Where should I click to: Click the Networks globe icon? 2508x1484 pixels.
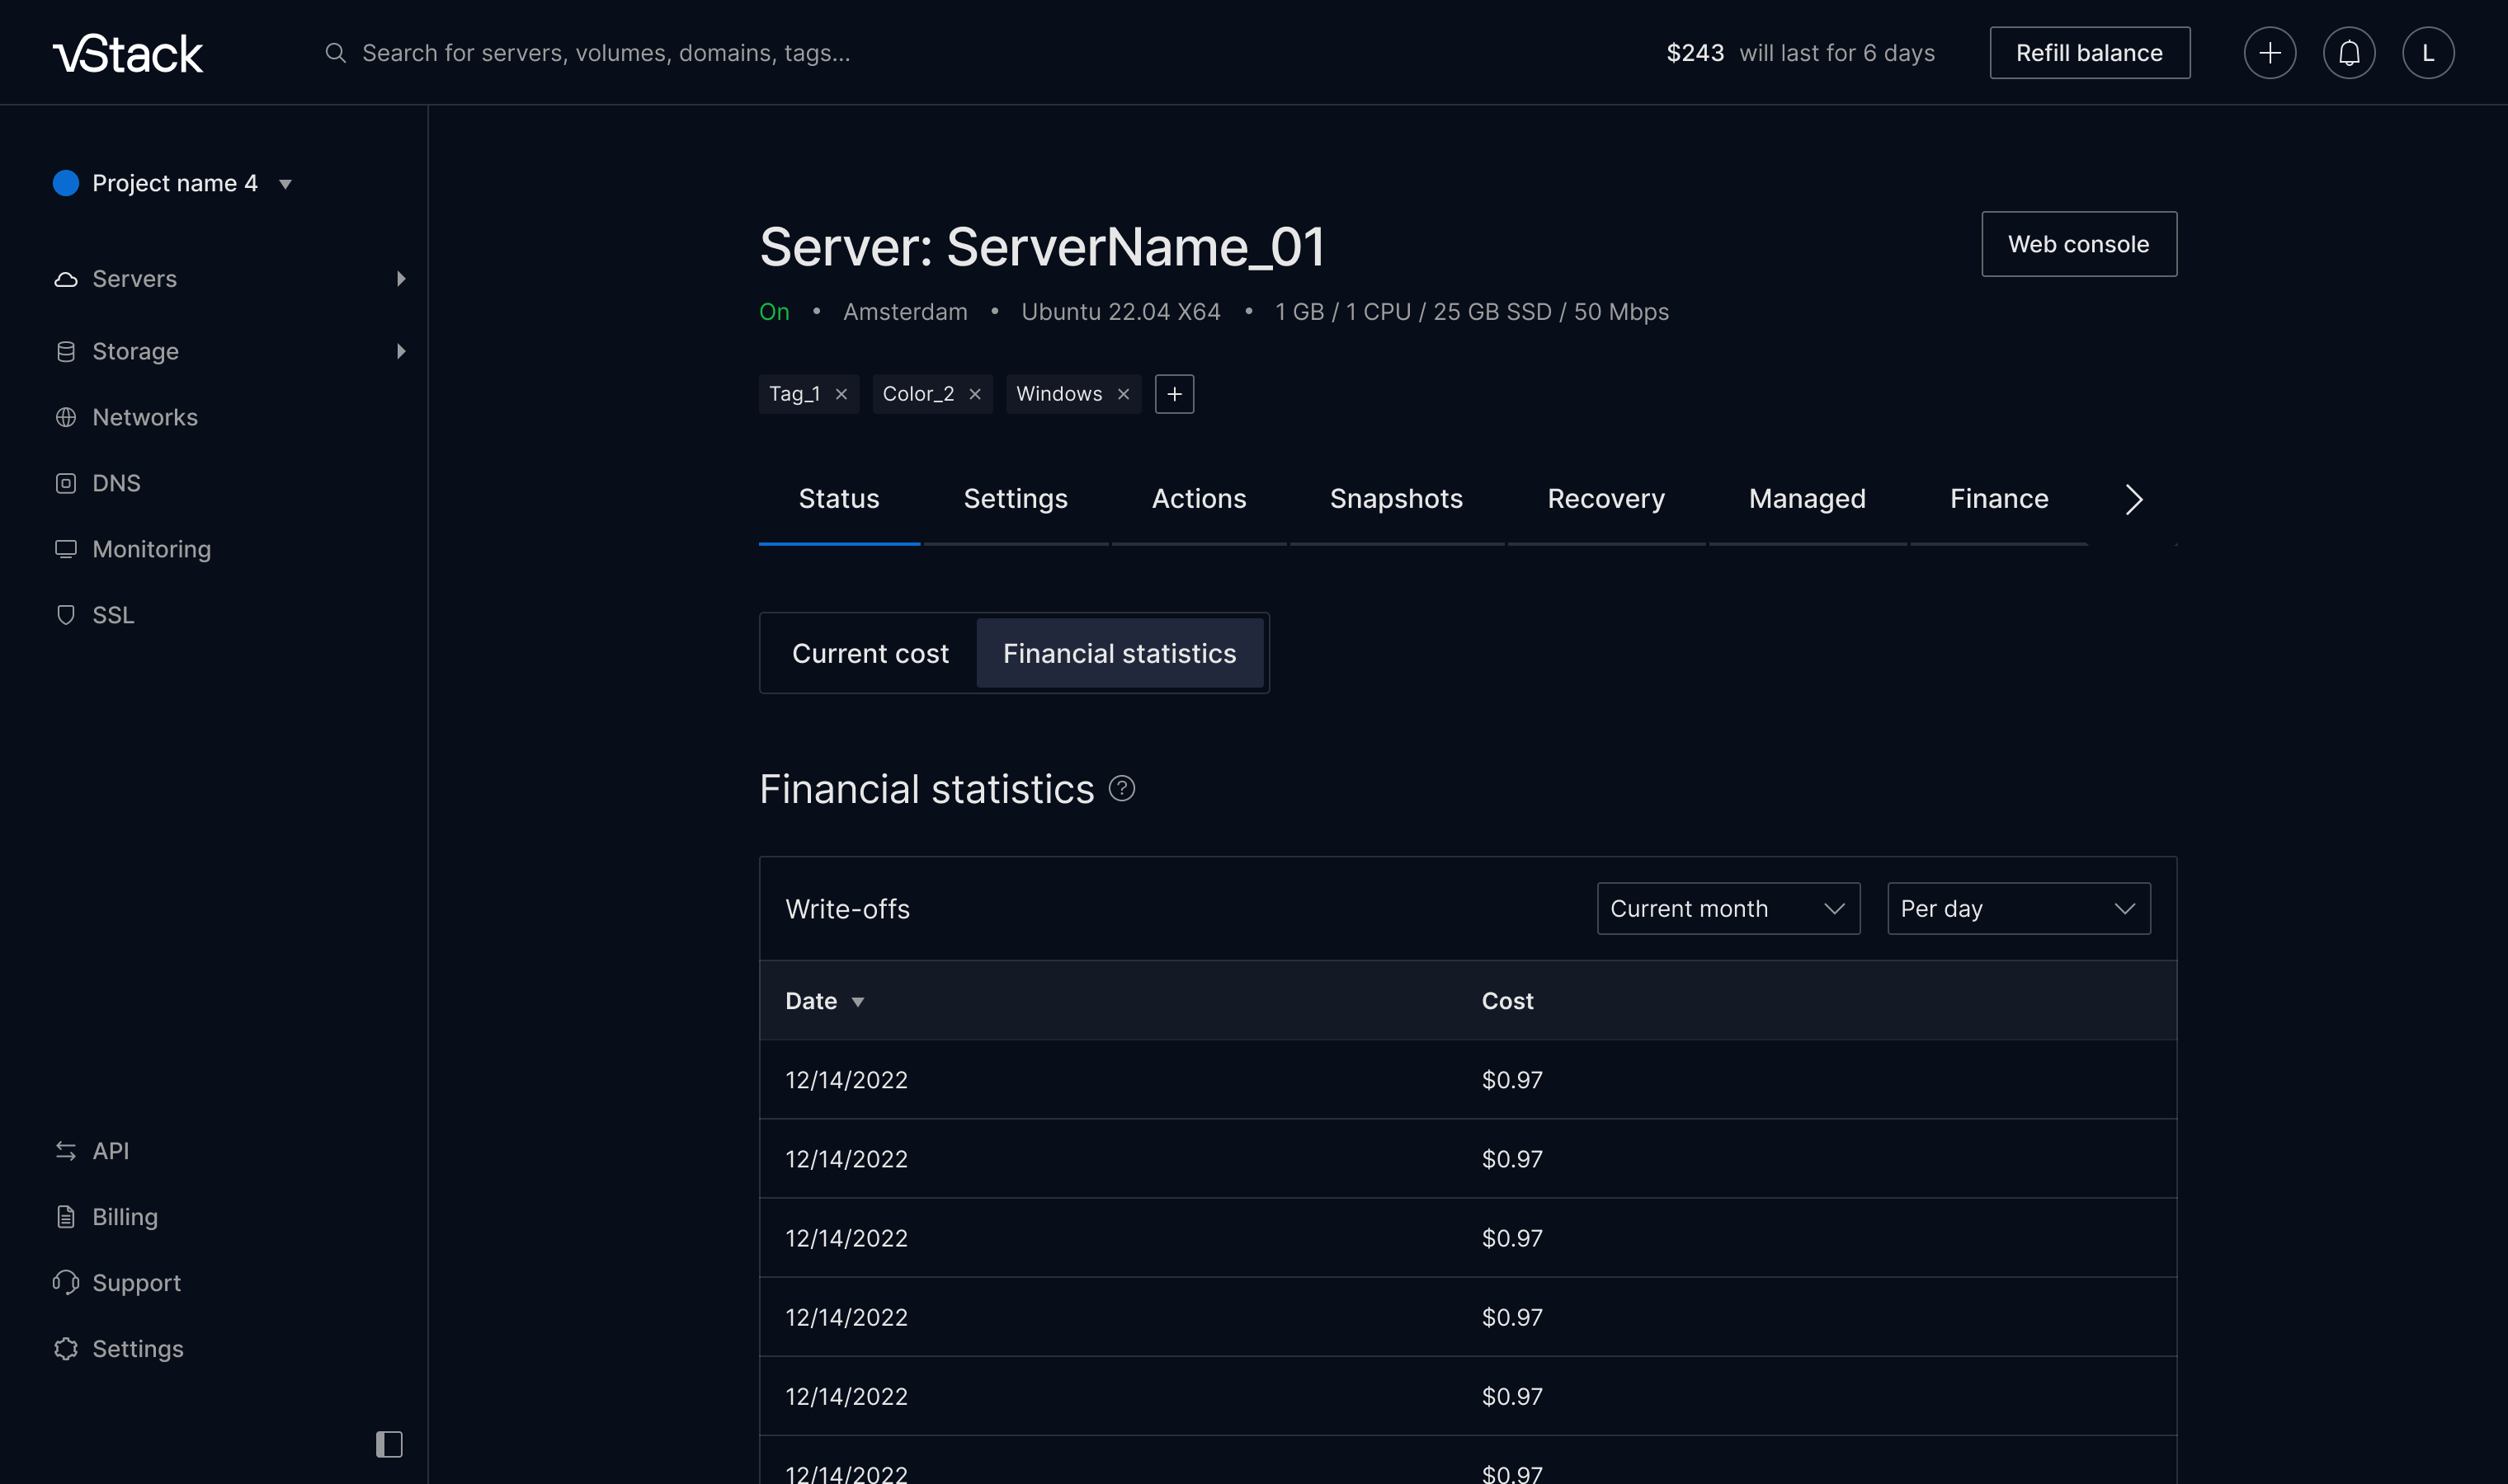[66, 417]
